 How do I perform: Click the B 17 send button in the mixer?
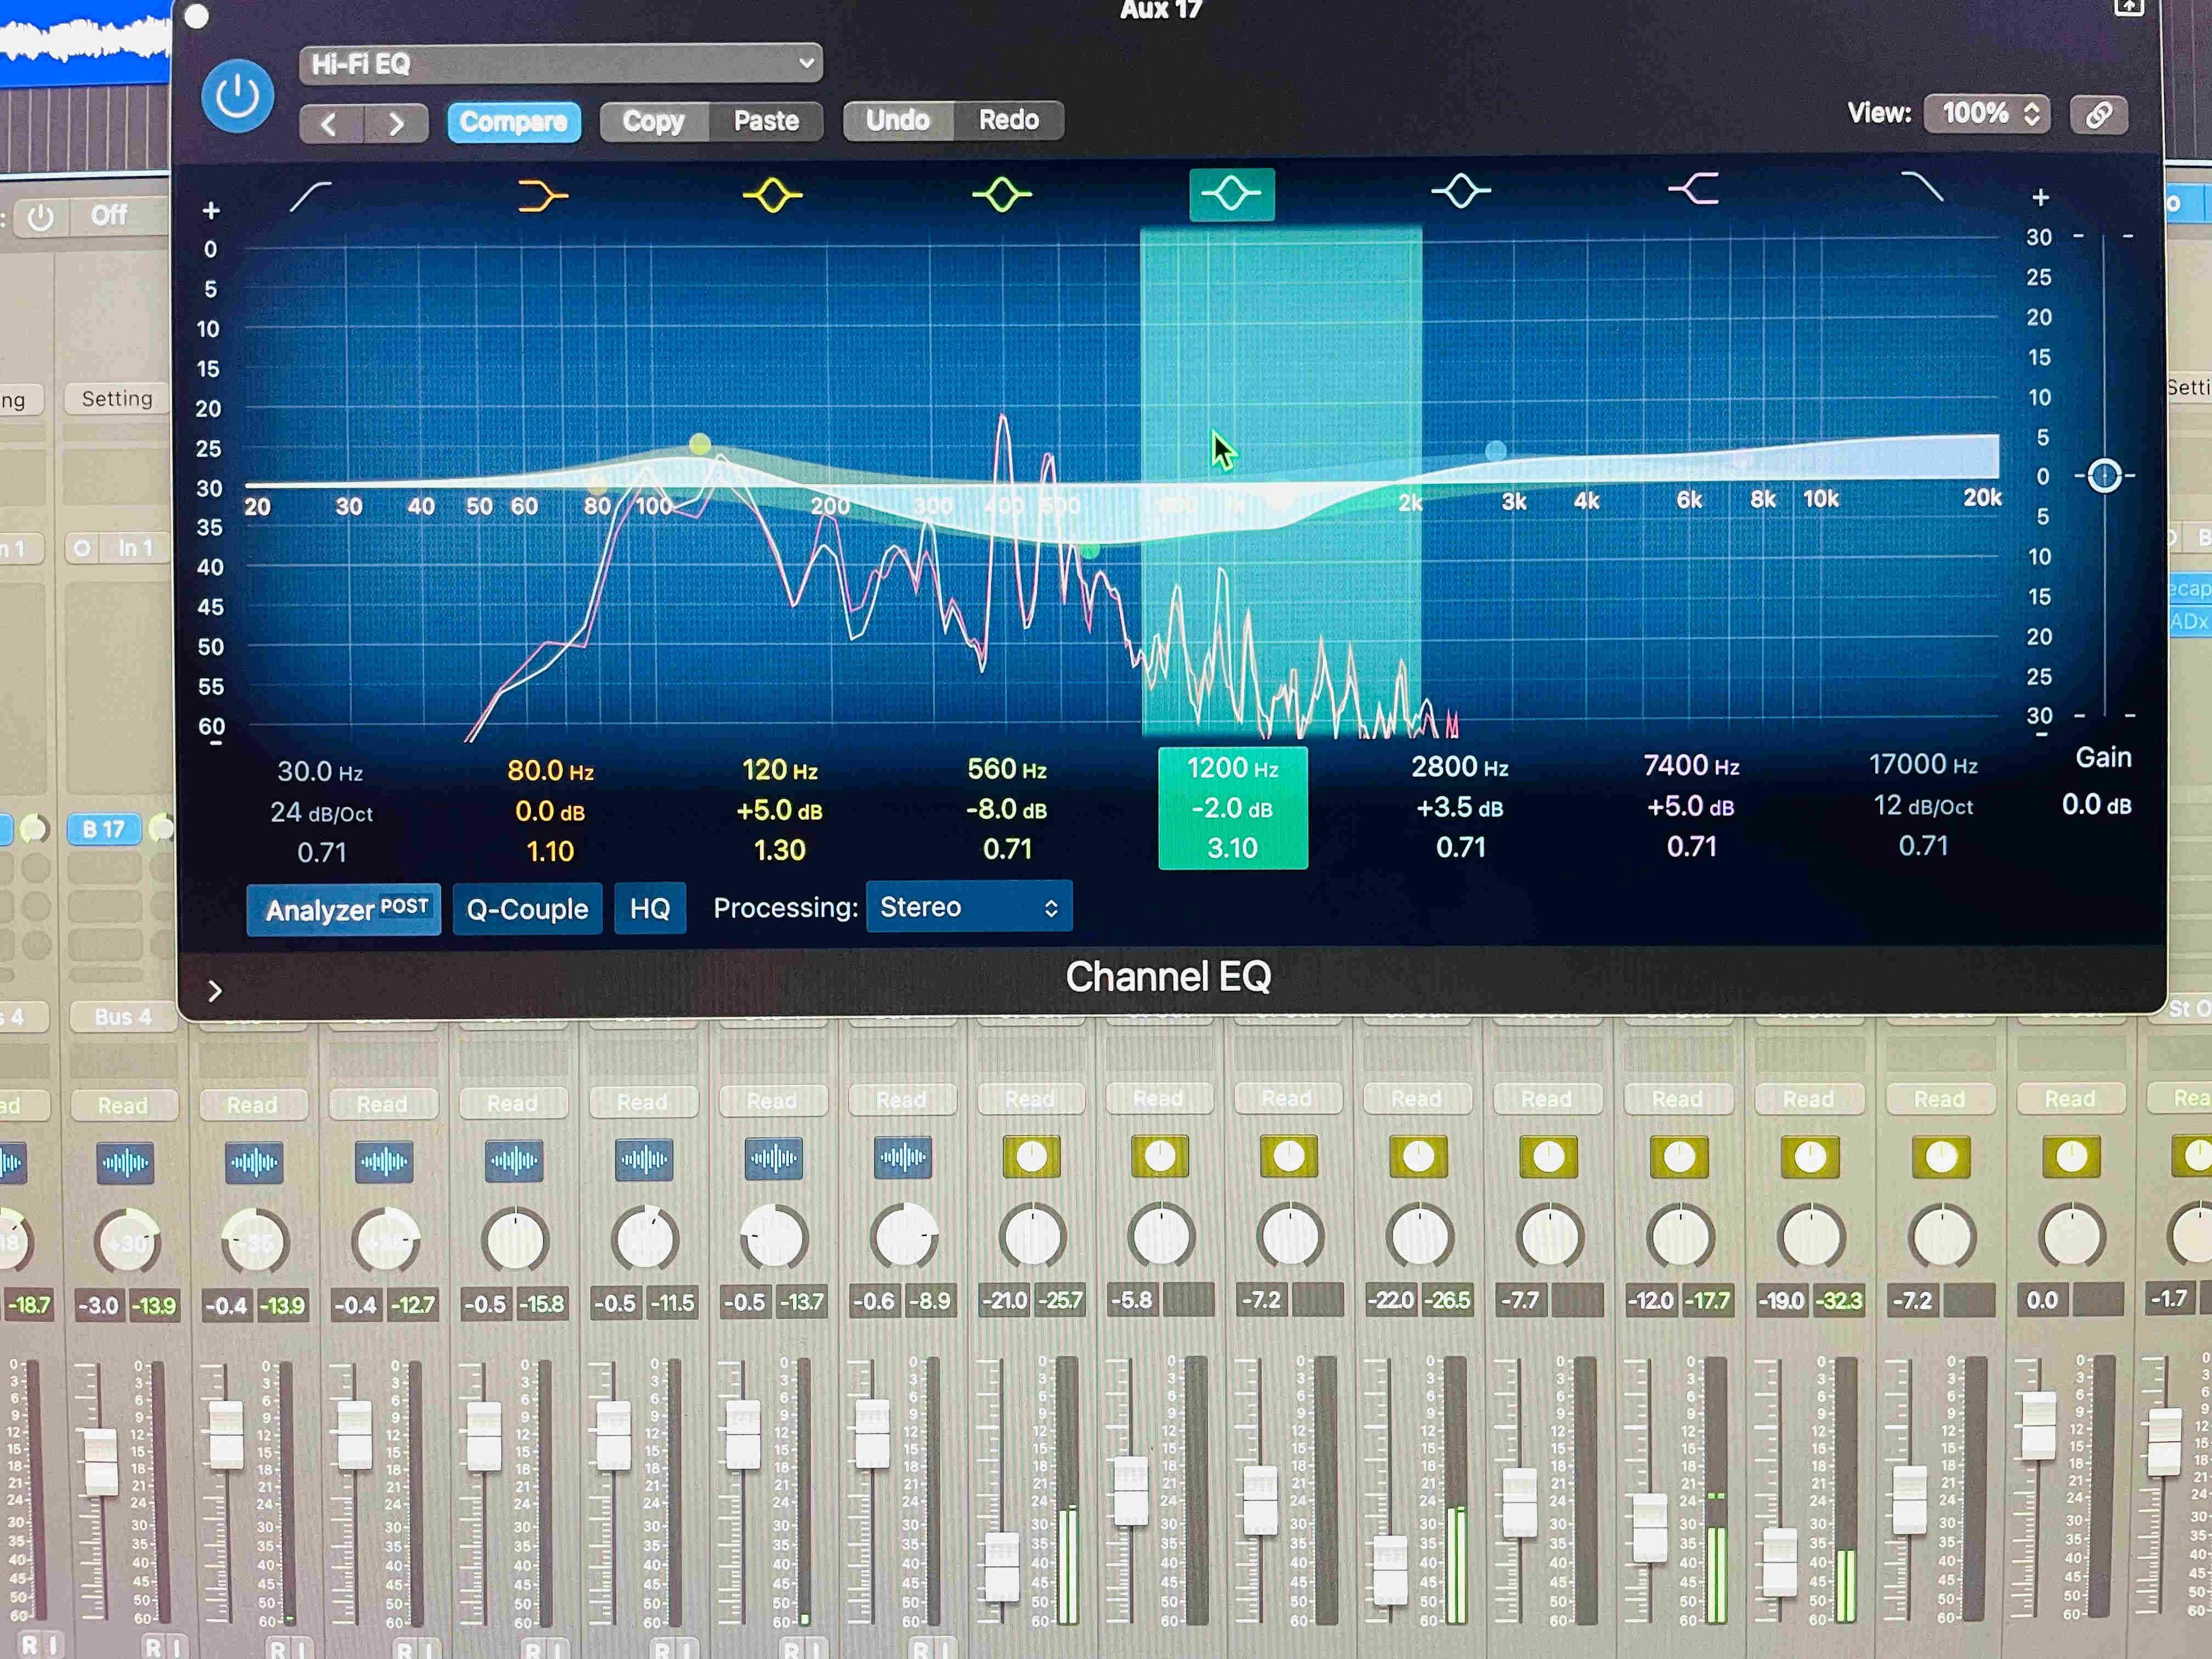(104, 829)
